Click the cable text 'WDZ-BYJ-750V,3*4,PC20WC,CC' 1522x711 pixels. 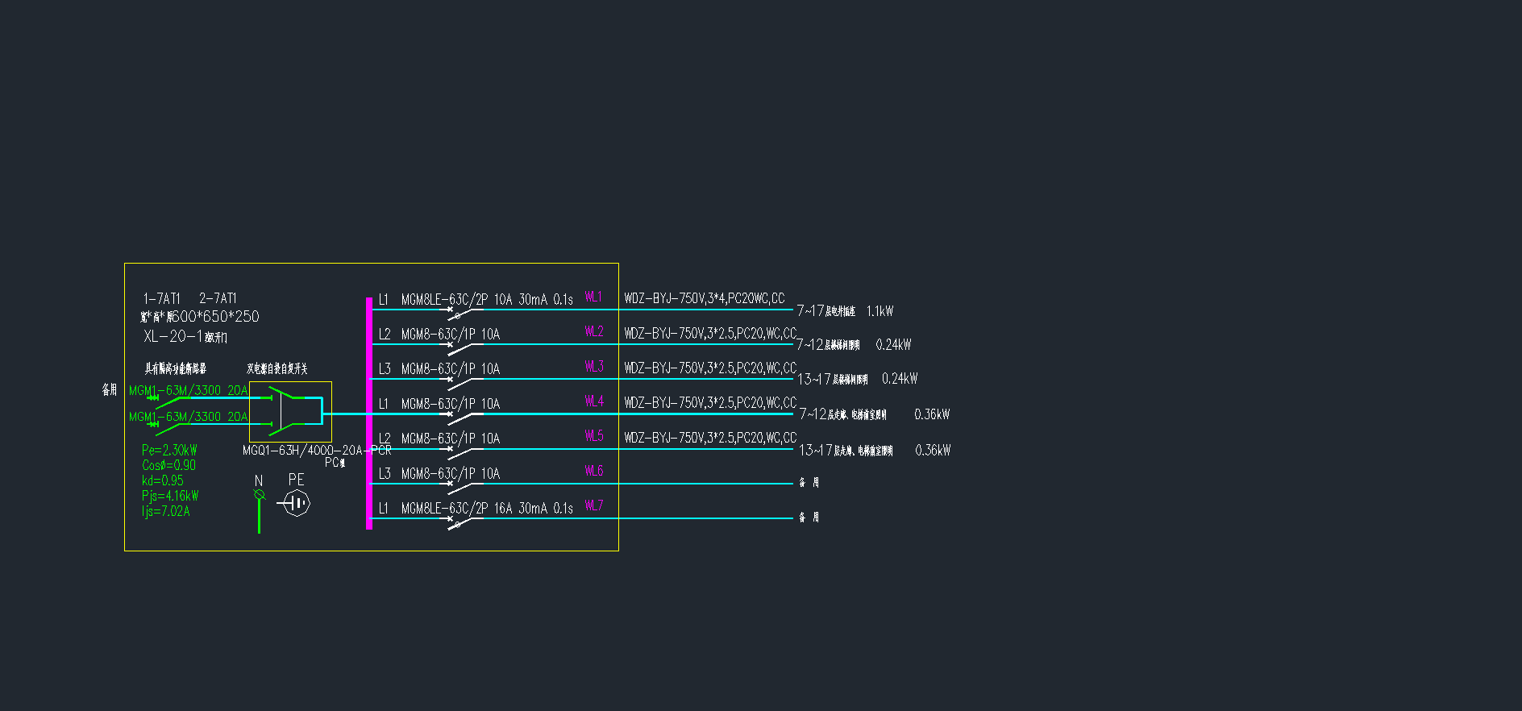pos(704,298)
